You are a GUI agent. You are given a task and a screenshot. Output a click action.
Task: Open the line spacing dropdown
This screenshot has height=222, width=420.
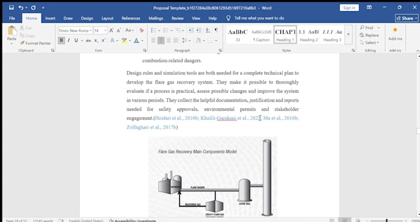pos(187,41)
